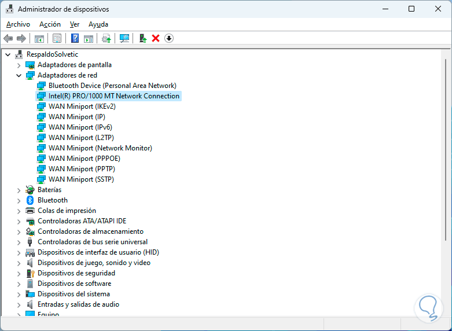Expand Colas de impresión
452x331 pixels.
click(19, 211)
